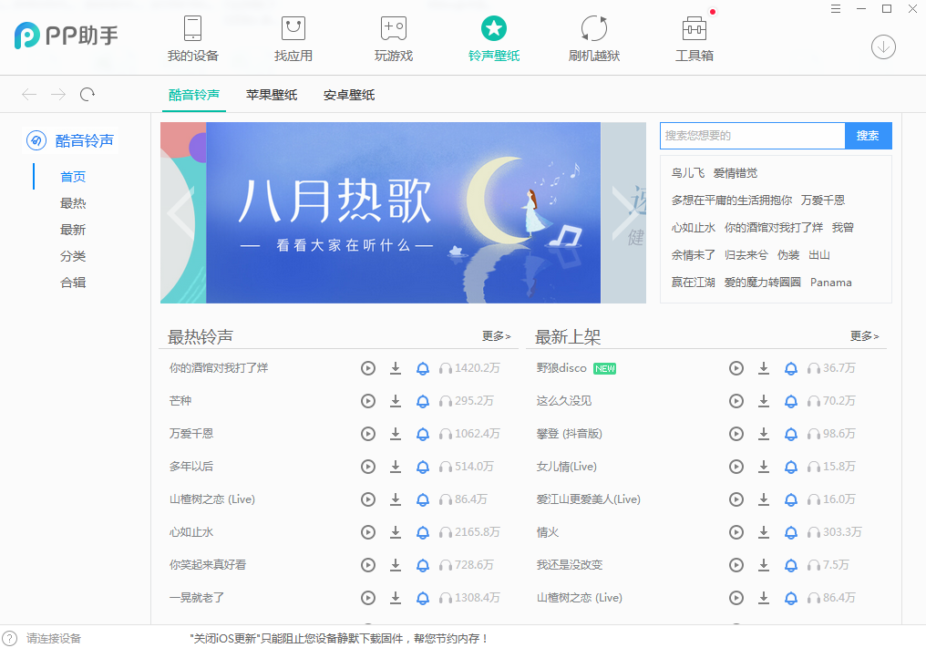
Task: Play the ringtone 你的酒馆对我打了烊
Action: (x=368, y=368)
